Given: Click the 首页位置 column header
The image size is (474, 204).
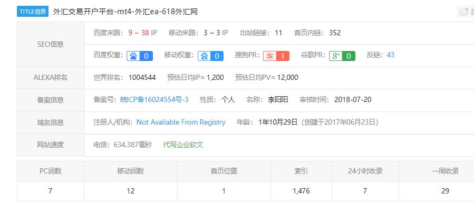Looking at the screenshot, I should click(x=224, y=171).
